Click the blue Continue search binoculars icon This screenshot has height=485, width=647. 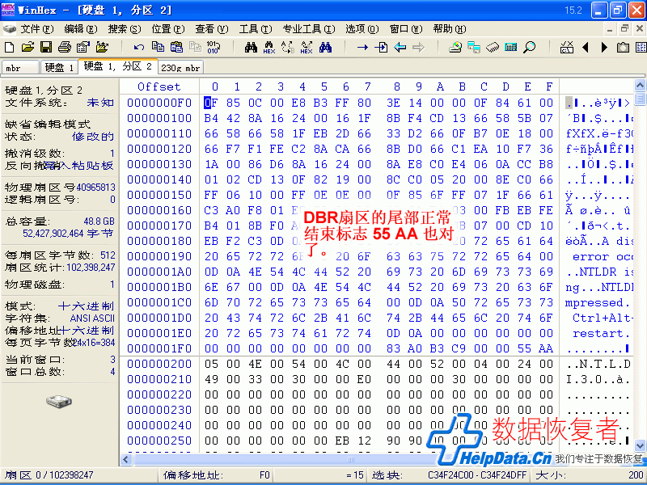(325, 47)
